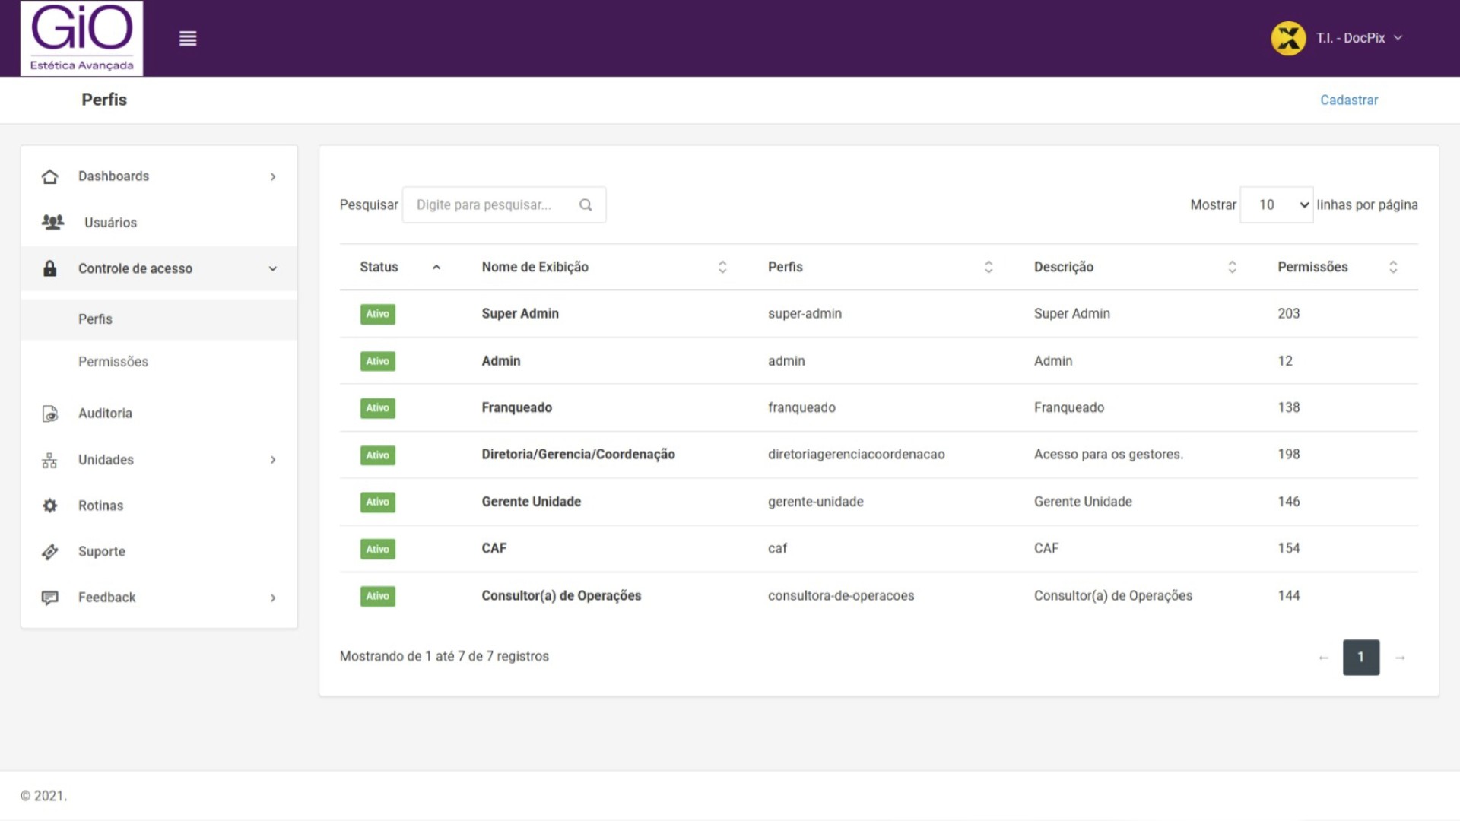Click the Rotinas gear icon
This screenshot has height=821, width=1460.
[x=50, y=506]
